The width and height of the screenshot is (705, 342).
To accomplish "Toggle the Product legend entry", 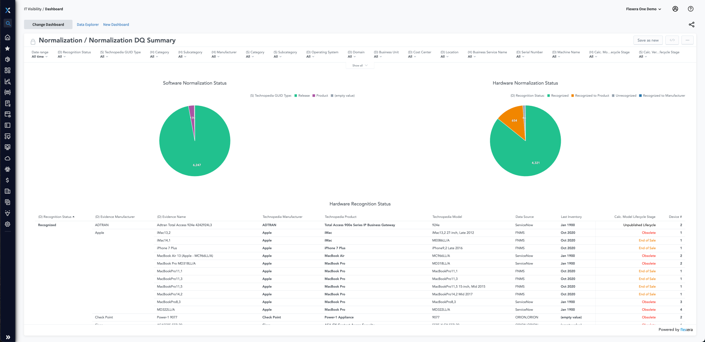I will tap(320, 96).
